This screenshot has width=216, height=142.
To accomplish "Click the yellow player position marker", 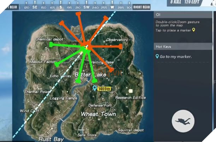I will [x=87, y=48].
